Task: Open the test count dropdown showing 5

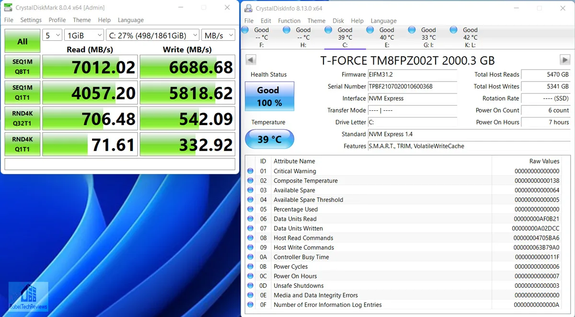Action: tap(52, 35)
